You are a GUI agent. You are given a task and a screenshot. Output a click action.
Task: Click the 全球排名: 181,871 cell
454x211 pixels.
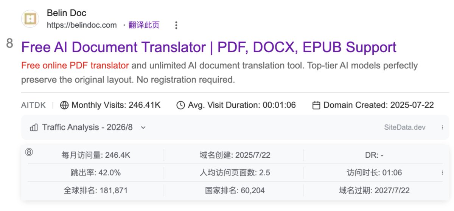96,191
